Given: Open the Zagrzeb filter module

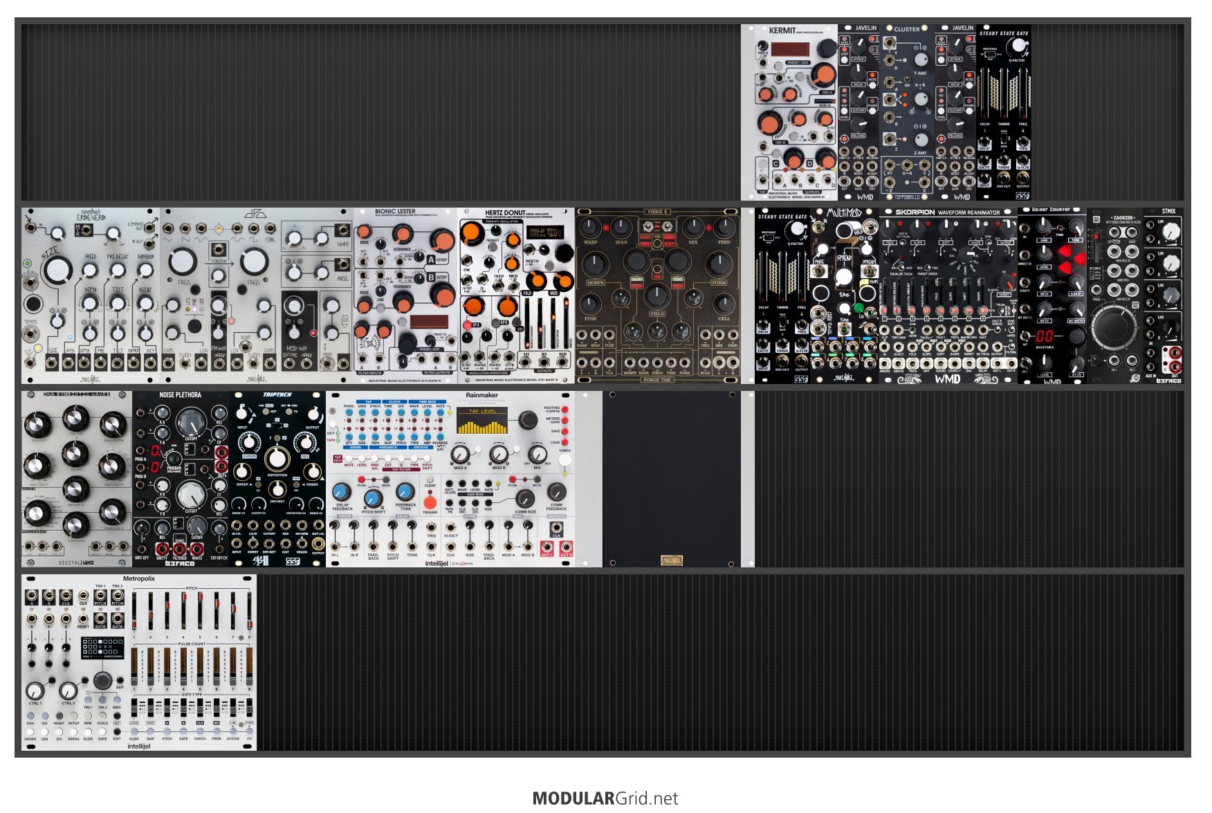Looking at the screenshot, I should (1114, 296).
